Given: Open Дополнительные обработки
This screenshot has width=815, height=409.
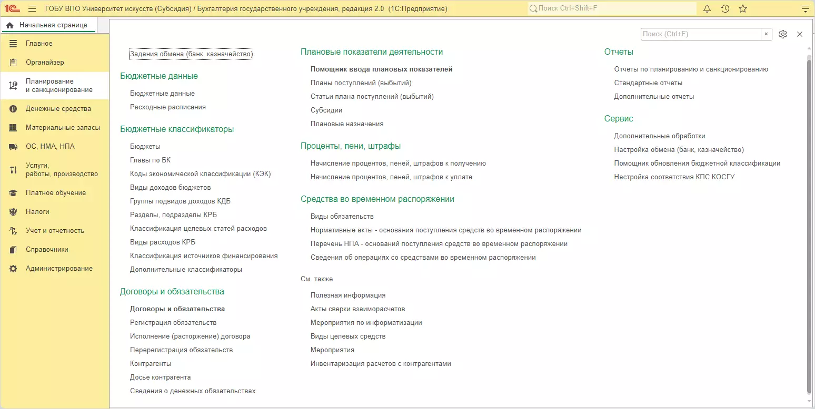Looking at the screenshot, I should coord(660,136).
